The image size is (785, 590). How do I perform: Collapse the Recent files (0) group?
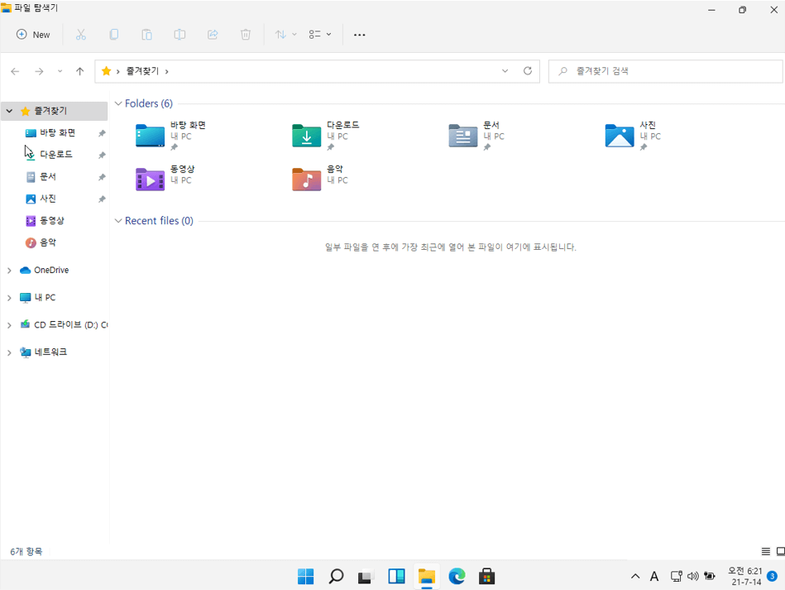pos(118,221)
